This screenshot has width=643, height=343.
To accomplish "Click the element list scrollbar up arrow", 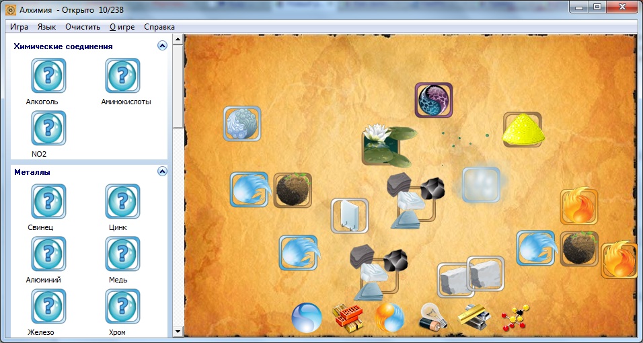I will pyautogui.click(x=178, y=40).
